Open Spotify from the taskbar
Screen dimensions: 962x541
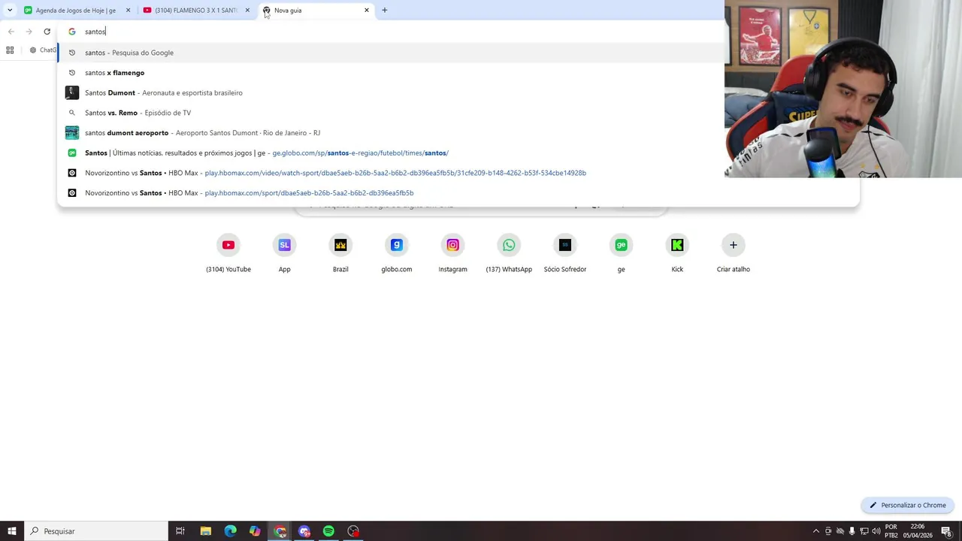point(329,531)
